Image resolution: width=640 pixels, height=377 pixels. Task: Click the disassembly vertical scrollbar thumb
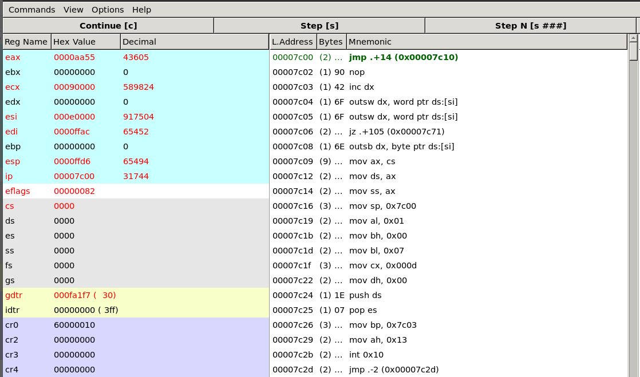tap(634, 51)
